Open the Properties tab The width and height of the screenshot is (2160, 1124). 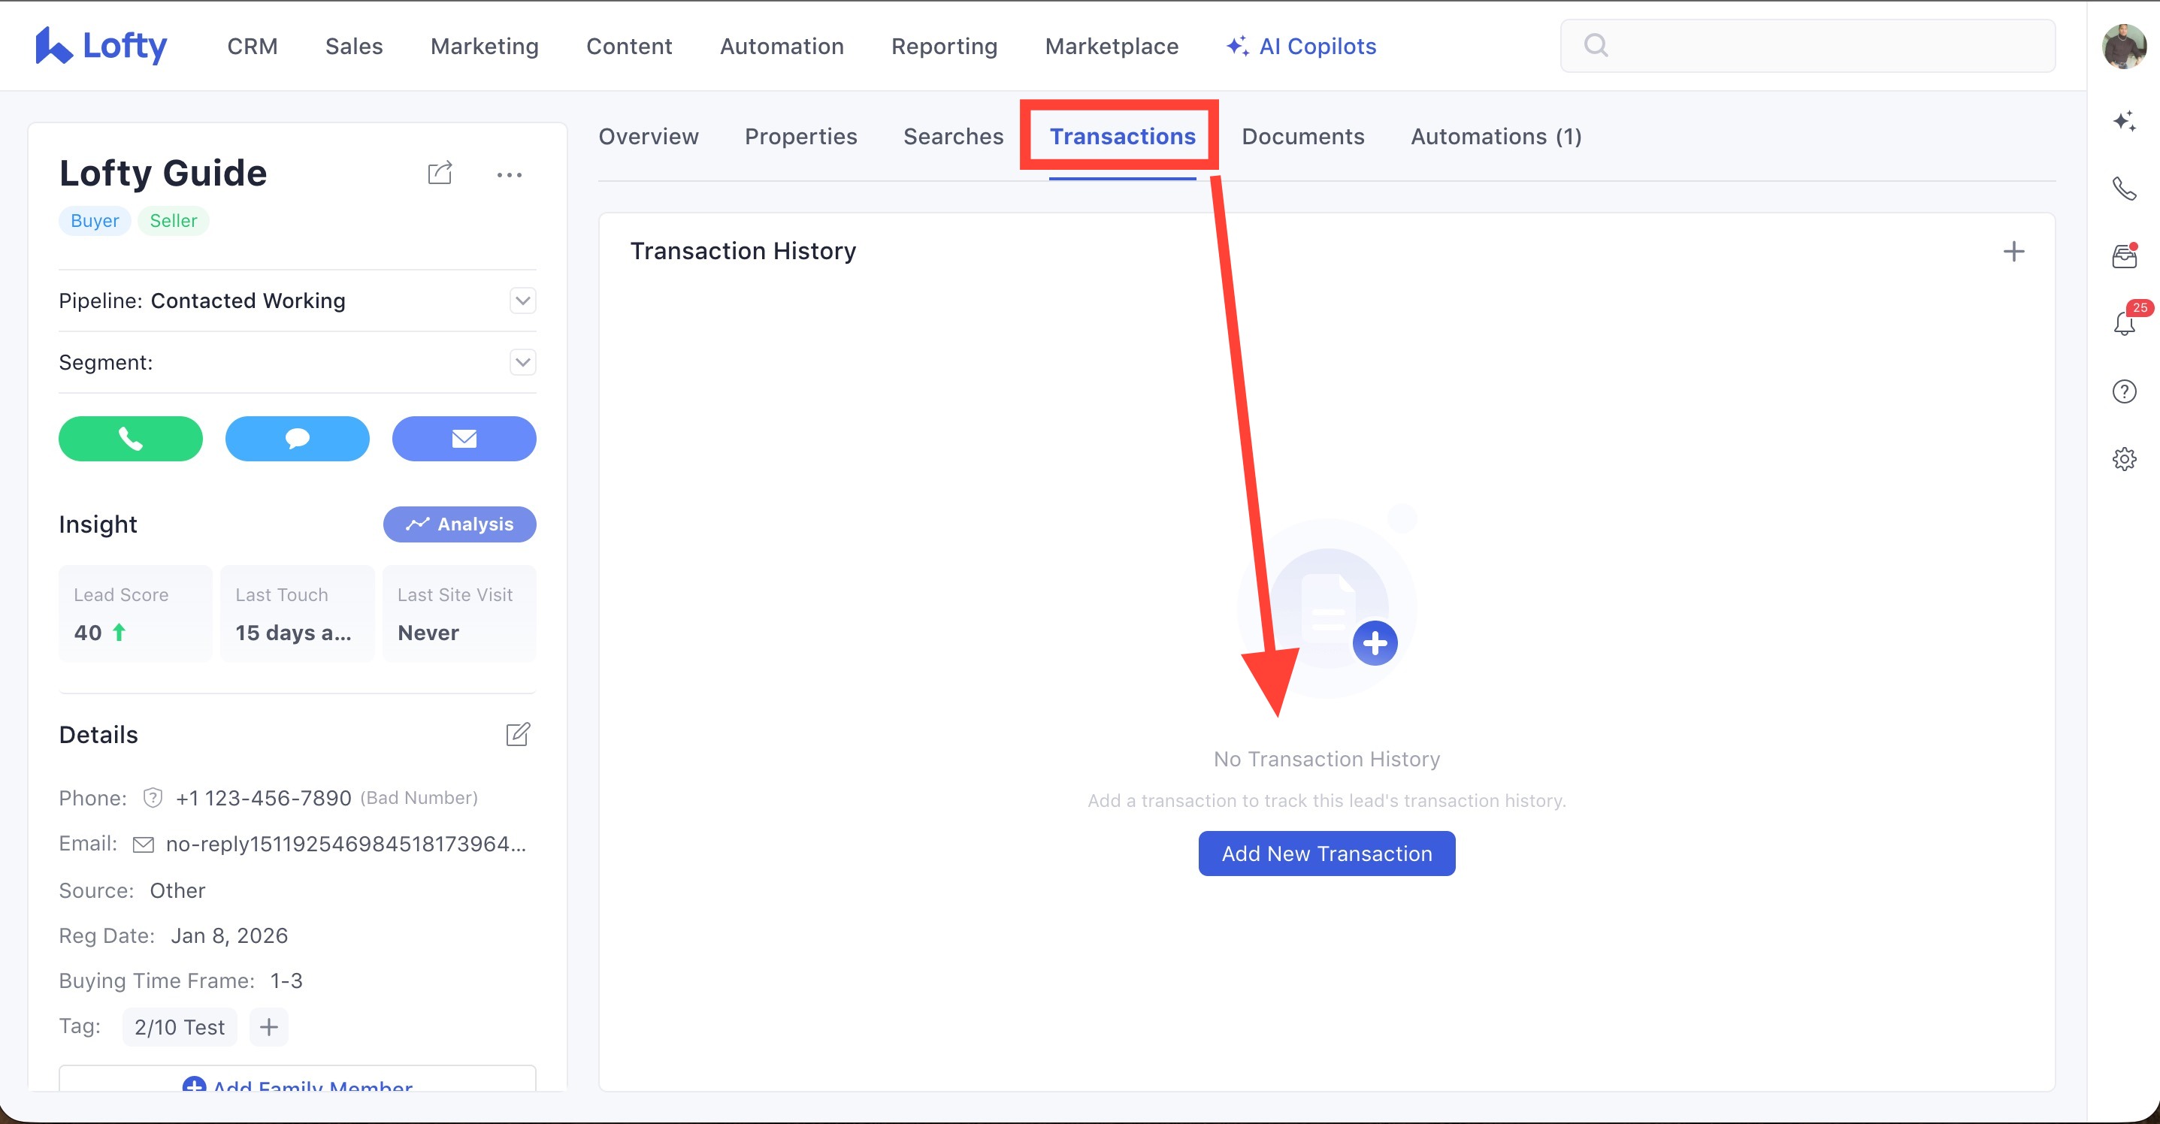(800, 137)
